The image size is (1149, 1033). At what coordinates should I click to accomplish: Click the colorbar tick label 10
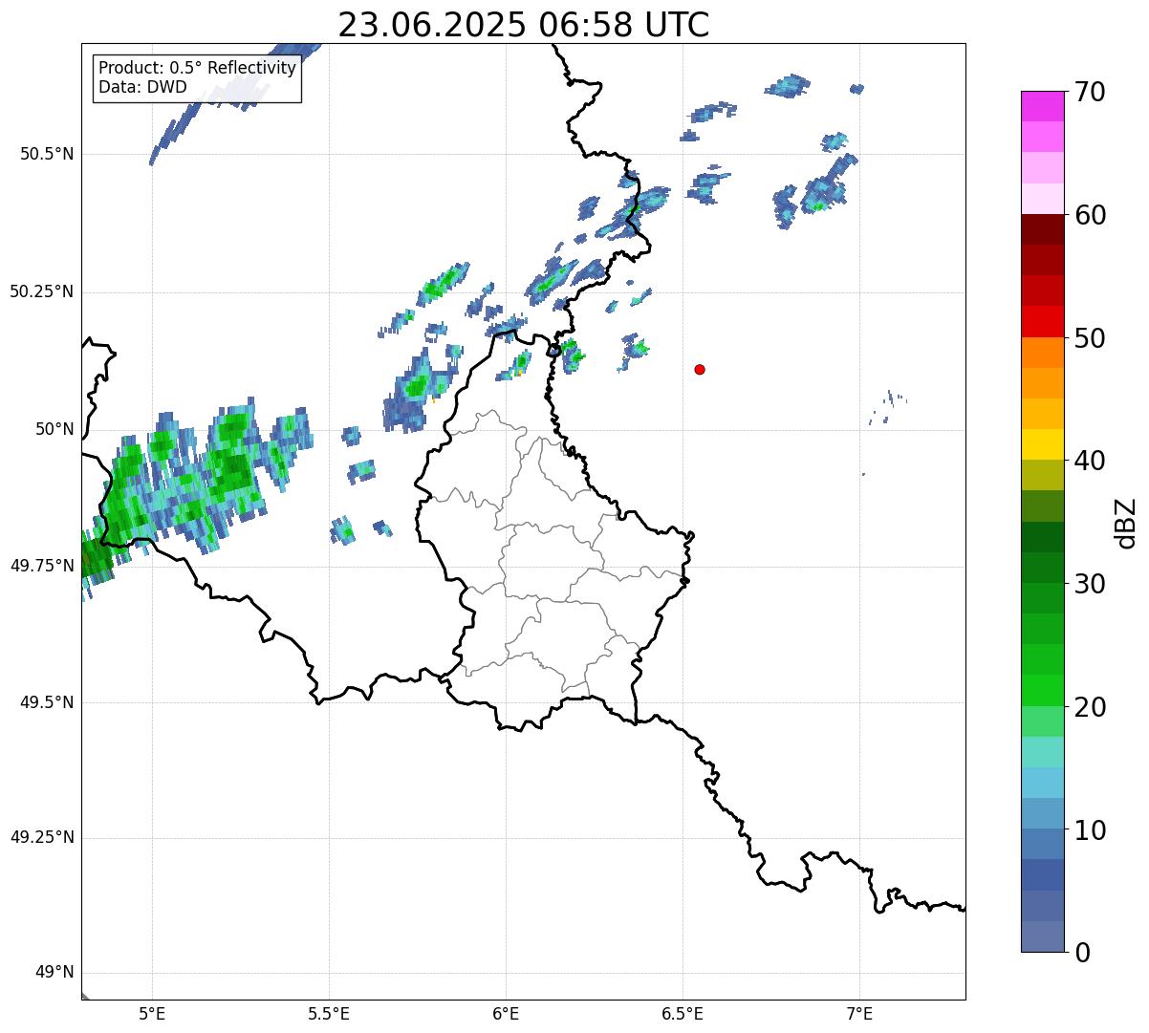(1091, 829)
